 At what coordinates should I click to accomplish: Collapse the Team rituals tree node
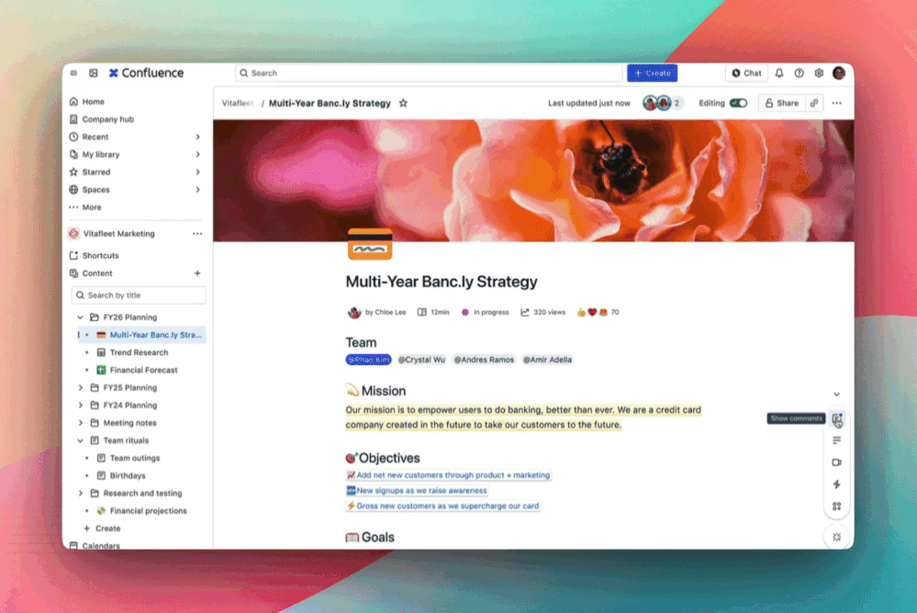[x=80, y=440]
